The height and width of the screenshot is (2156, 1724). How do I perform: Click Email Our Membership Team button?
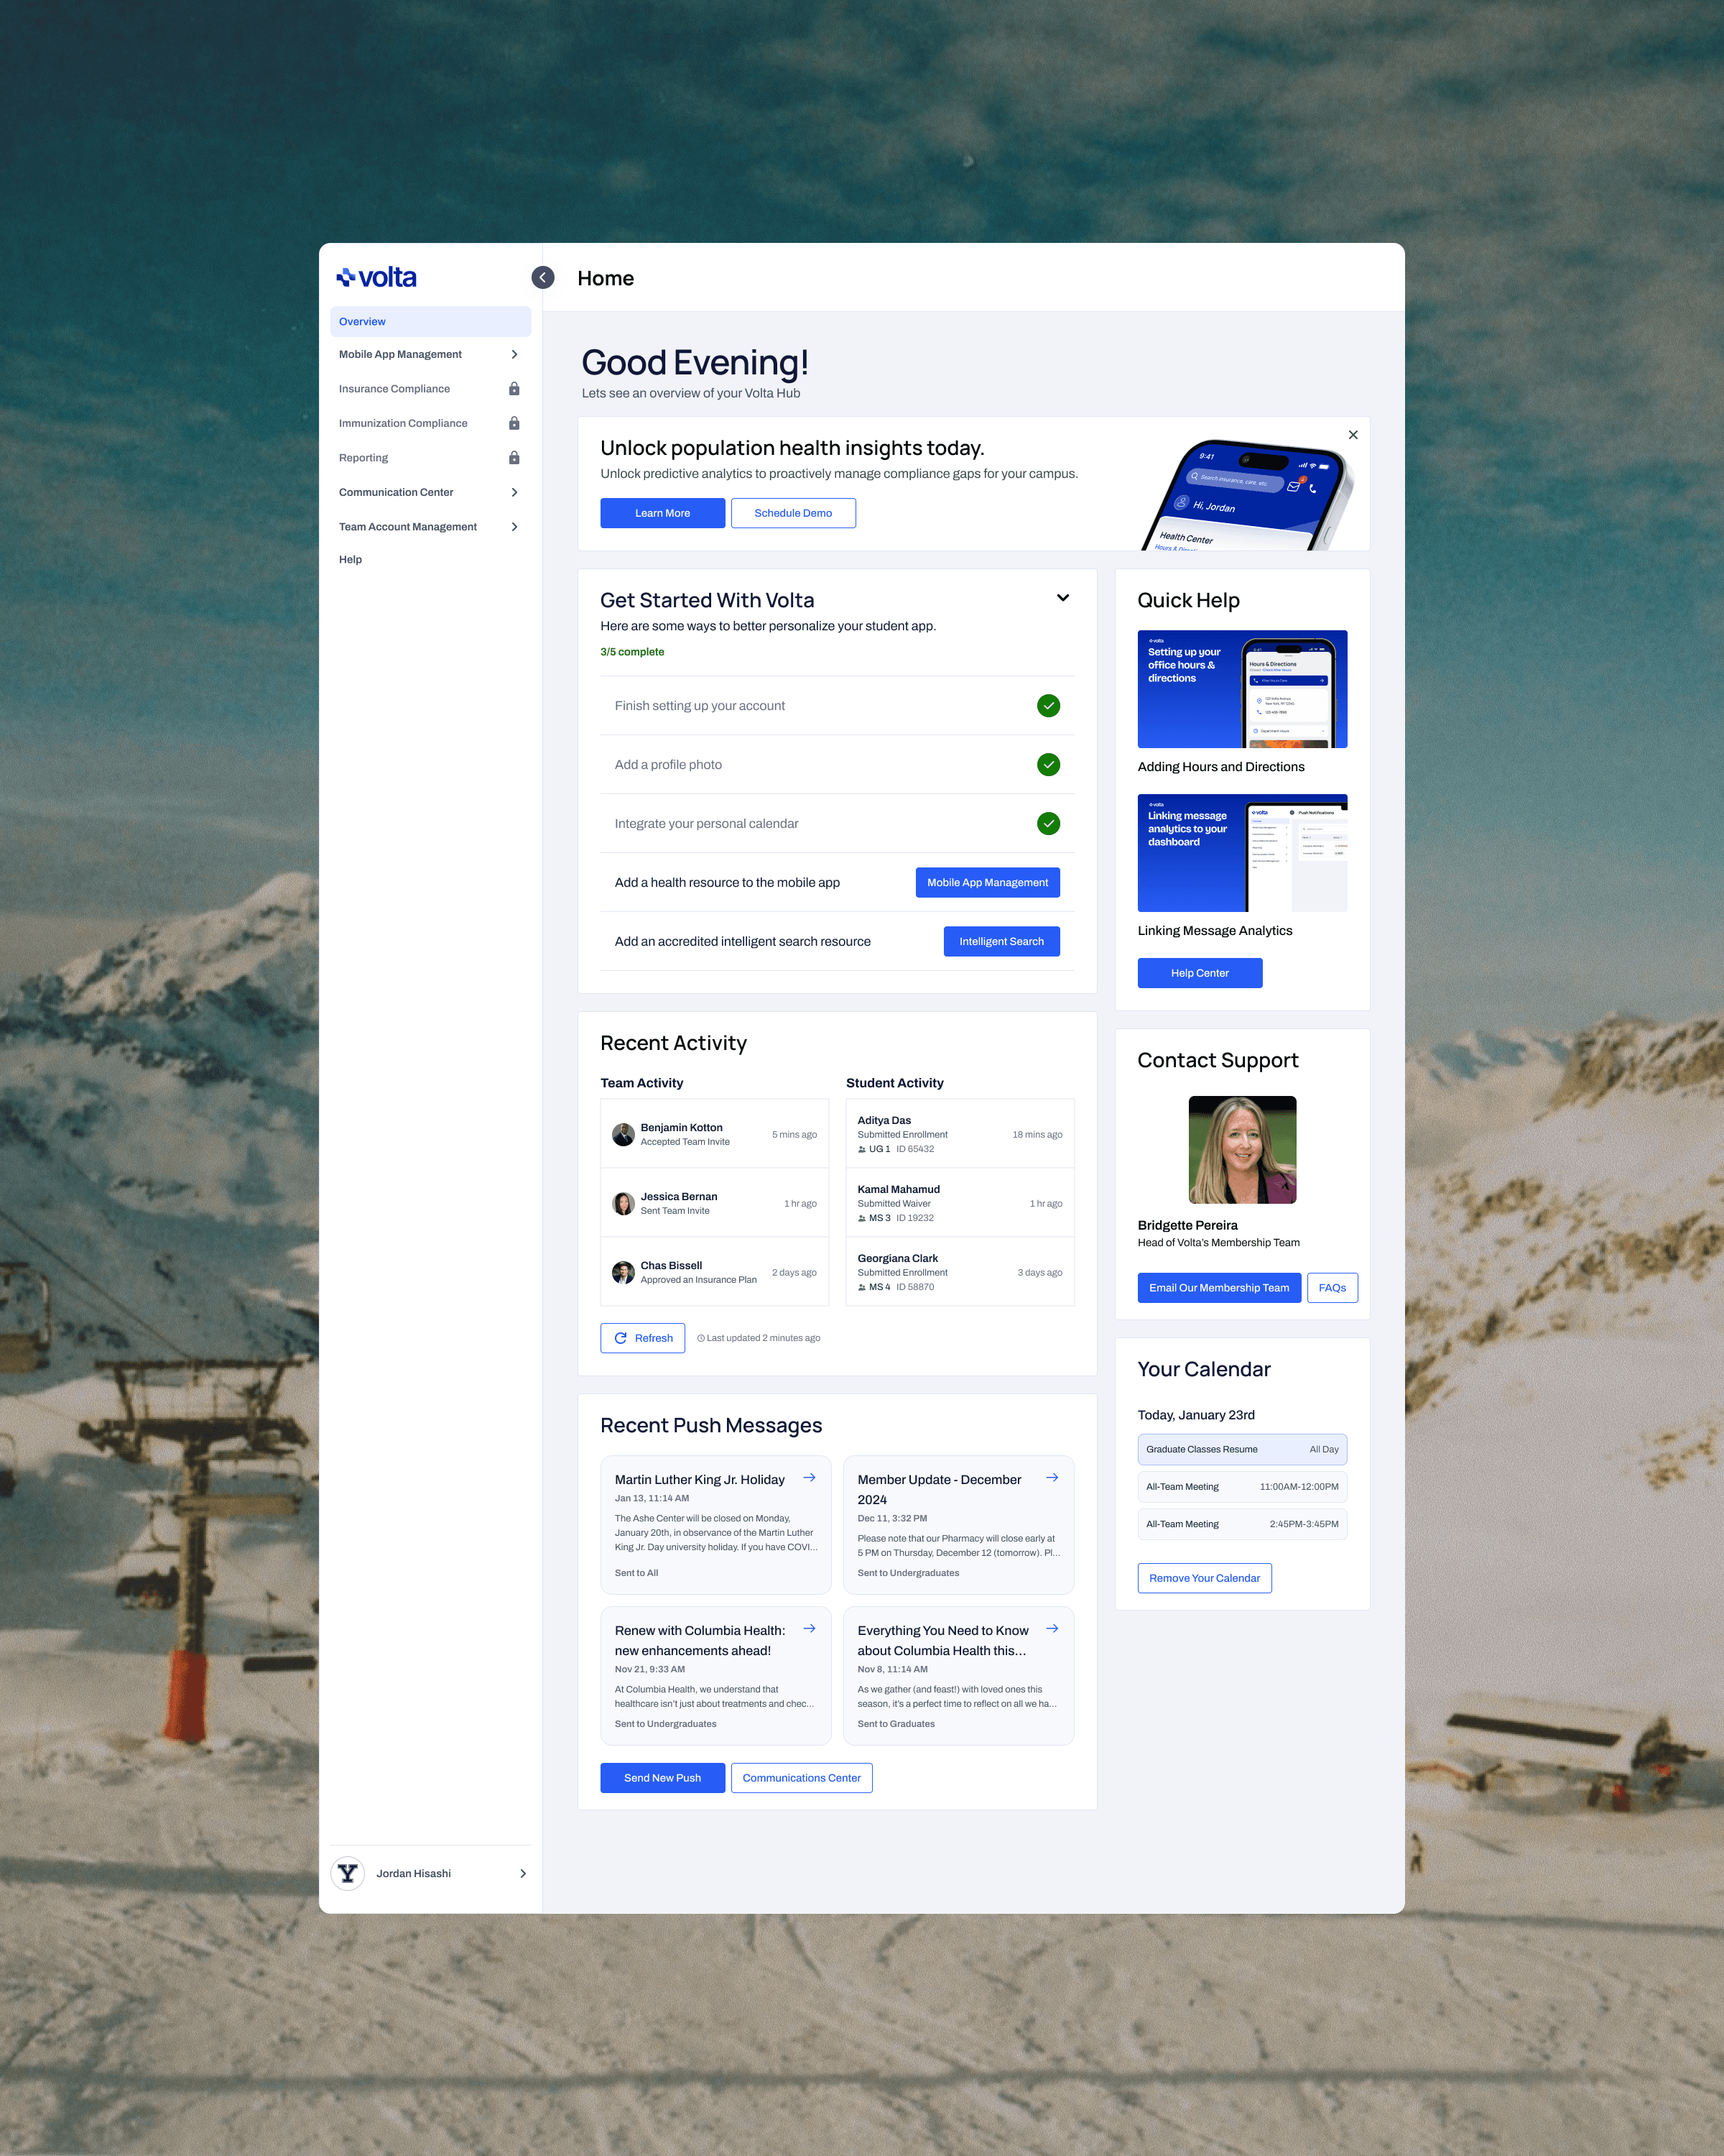click(x=1218, y=1288)
